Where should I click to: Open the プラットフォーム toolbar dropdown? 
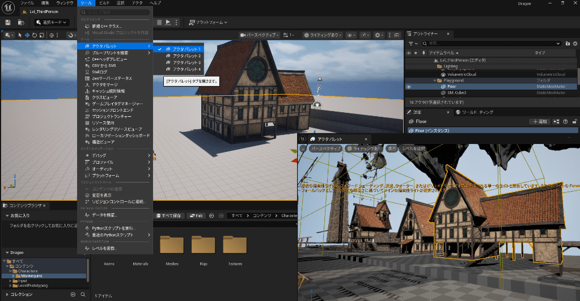coord(208,23)
